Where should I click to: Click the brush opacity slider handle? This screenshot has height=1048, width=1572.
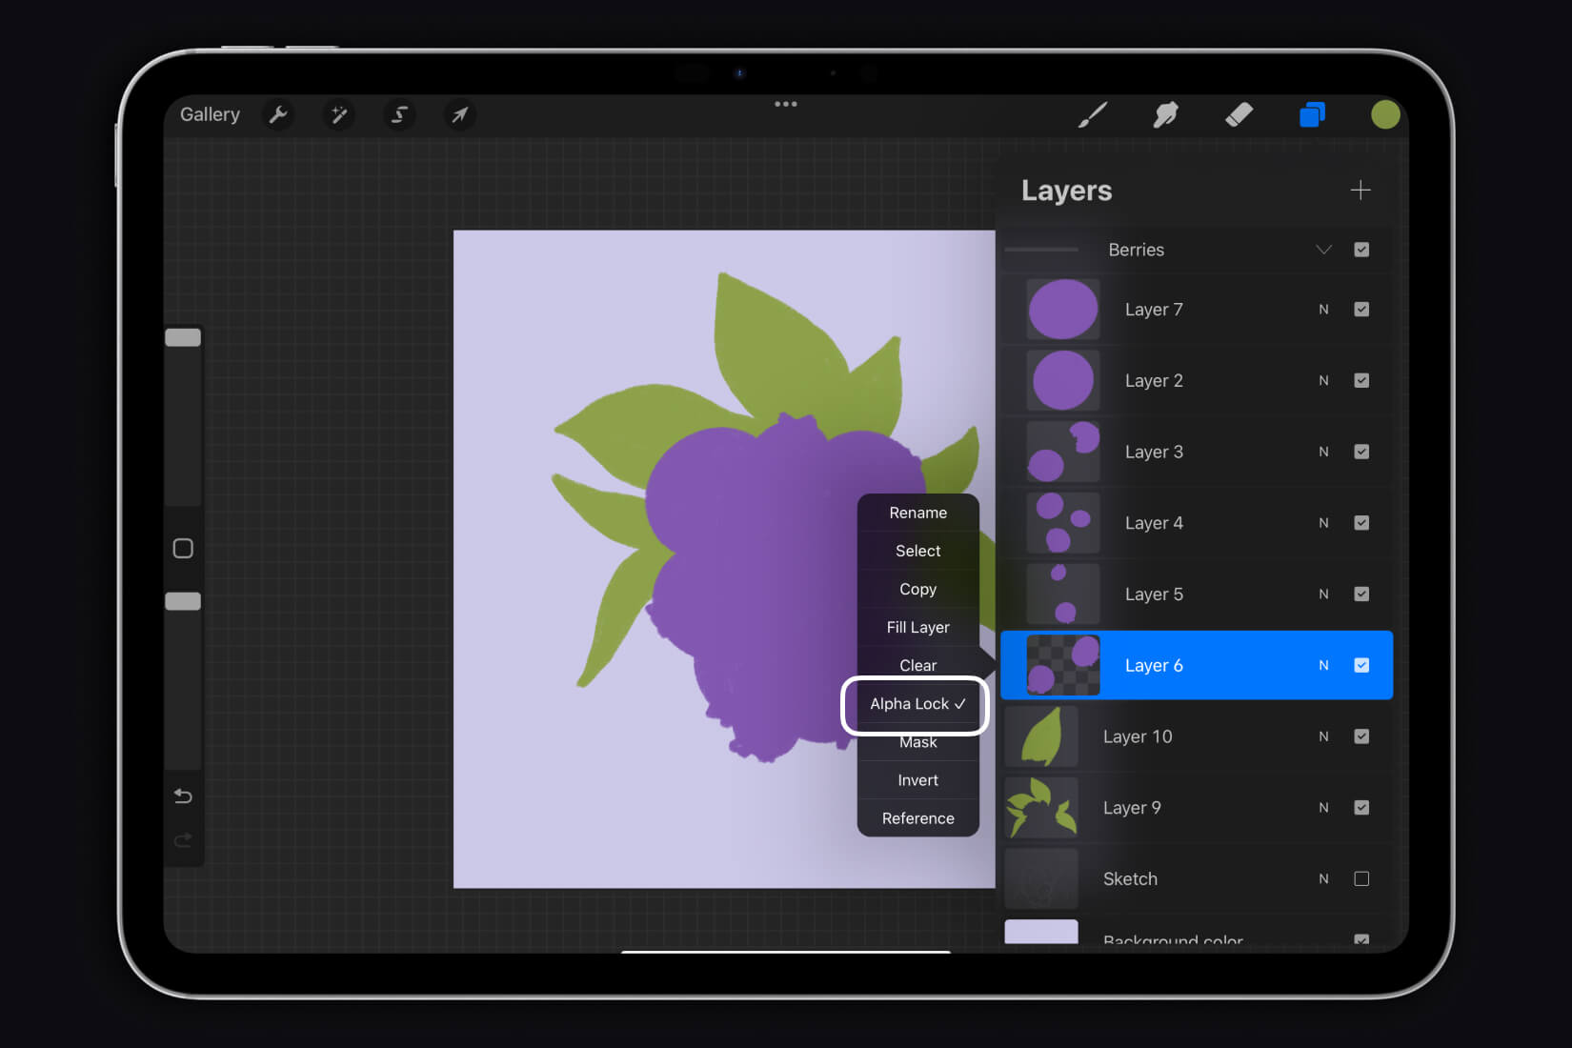click(183, 601)
